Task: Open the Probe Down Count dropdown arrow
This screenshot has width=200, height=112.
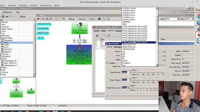Action: tap(128, 88)
